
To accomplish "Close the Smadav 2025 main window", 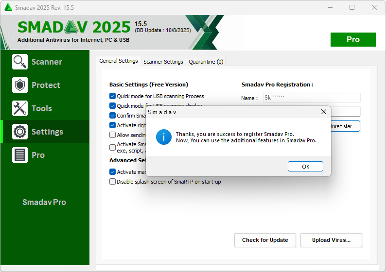I will 374,7.
